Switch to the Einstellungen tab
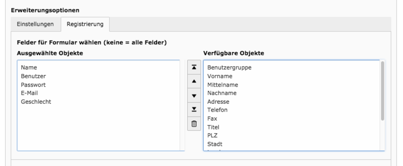Screen dimensions: 403x166 (35, 24)
